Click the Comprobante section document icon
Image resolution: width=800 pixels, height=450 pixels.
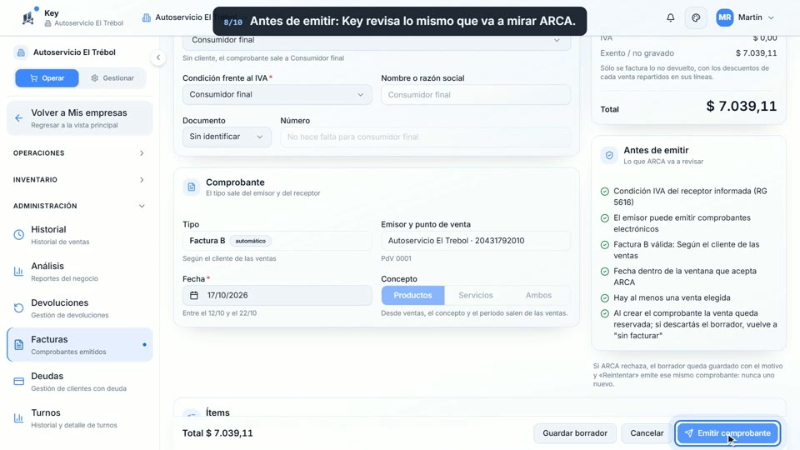(192, 187)
